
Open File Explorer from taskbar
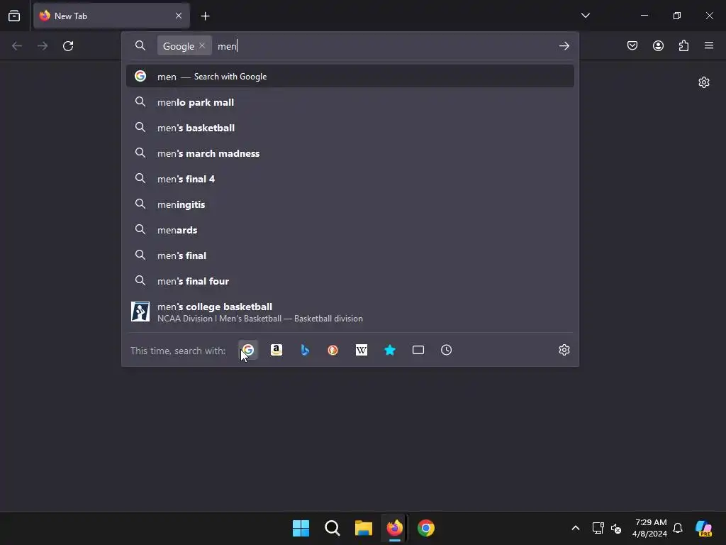364,528
